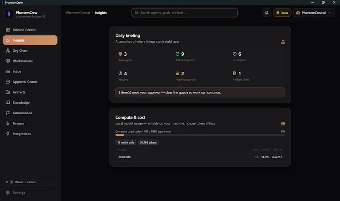This screenshot has height=201, width=340.
Task: Click the Workstations monitor icon
Action: coord(8,61)
